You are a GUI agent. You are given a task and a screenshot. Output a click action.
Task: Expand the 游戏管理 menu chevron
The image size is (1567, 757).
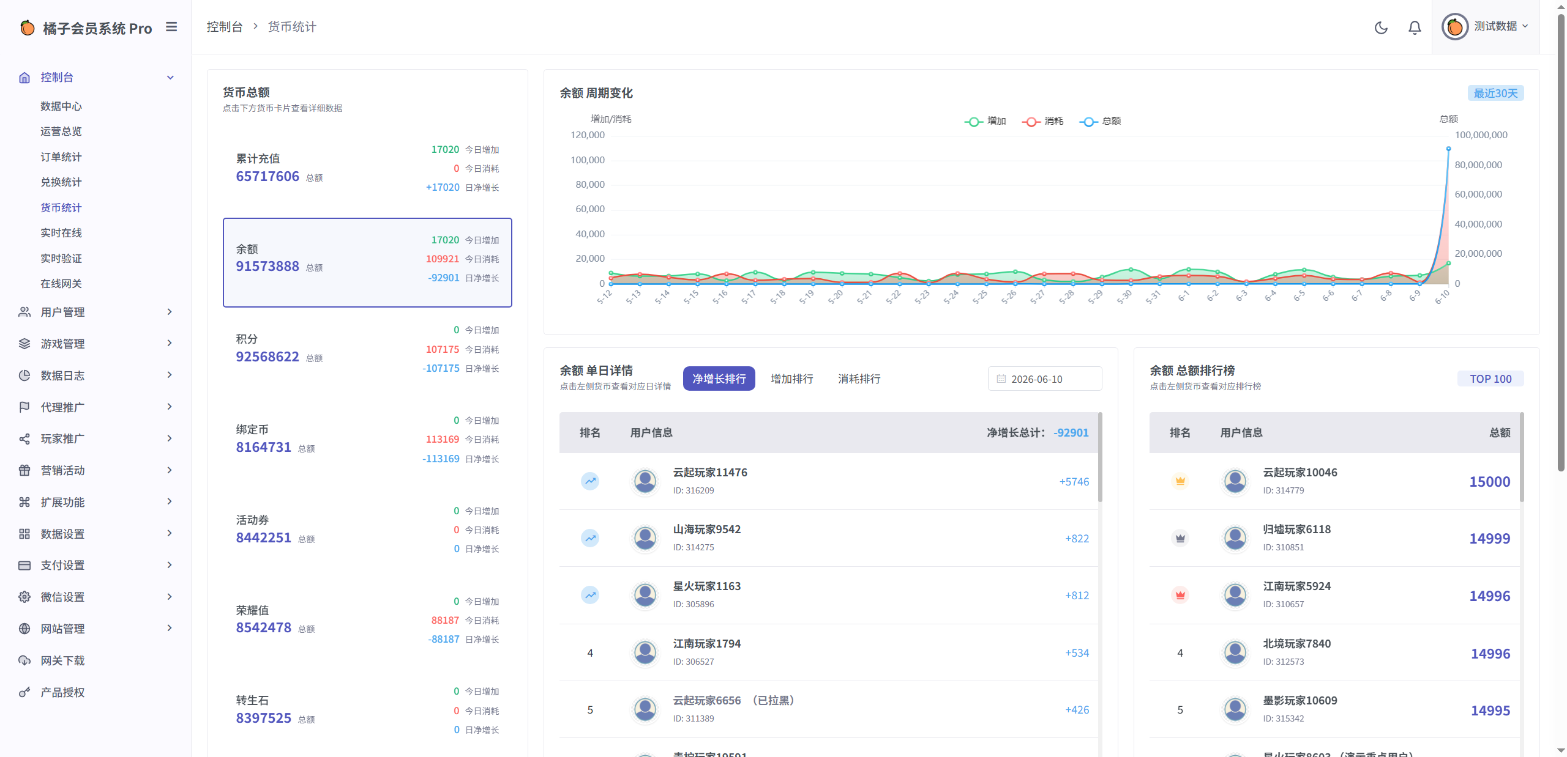tap(170, 343)
